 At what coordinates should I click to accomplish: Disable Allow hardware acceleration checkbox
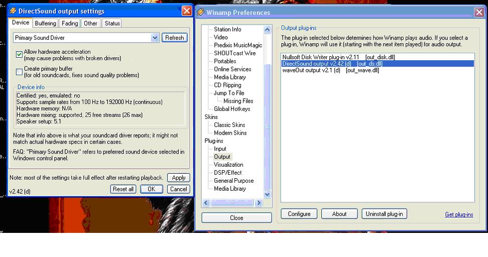pos(19,54)
